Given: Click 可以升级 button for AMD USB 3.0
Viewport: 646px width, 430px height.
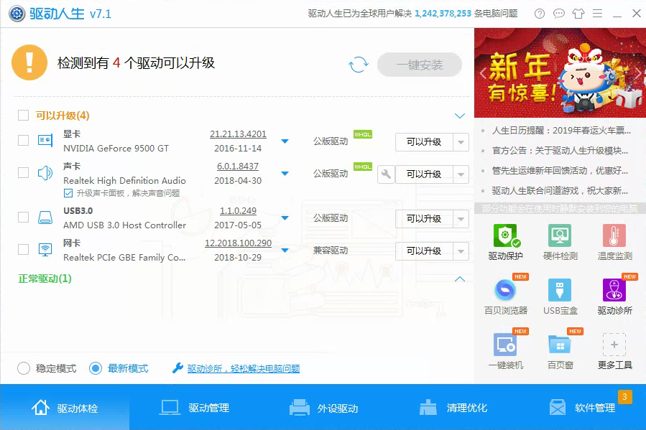Looking at the screenshot, I should tap(424, 219).
